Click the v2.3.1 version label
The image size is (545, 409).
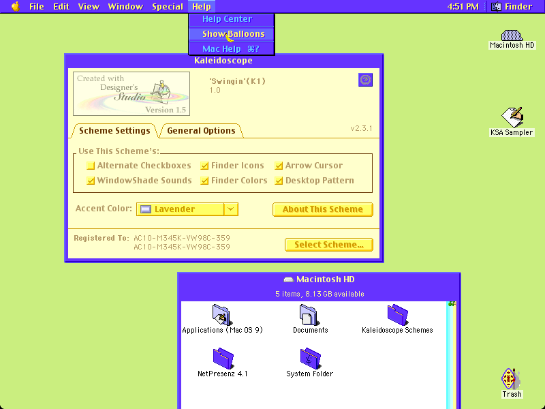(x=362, y=128)
